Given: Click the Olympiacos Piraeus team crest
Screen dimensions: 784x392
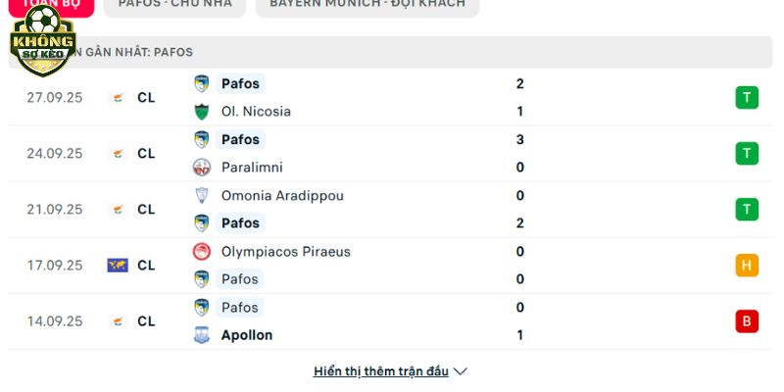Looking at the screenshot, I should (x=202, y=252).
